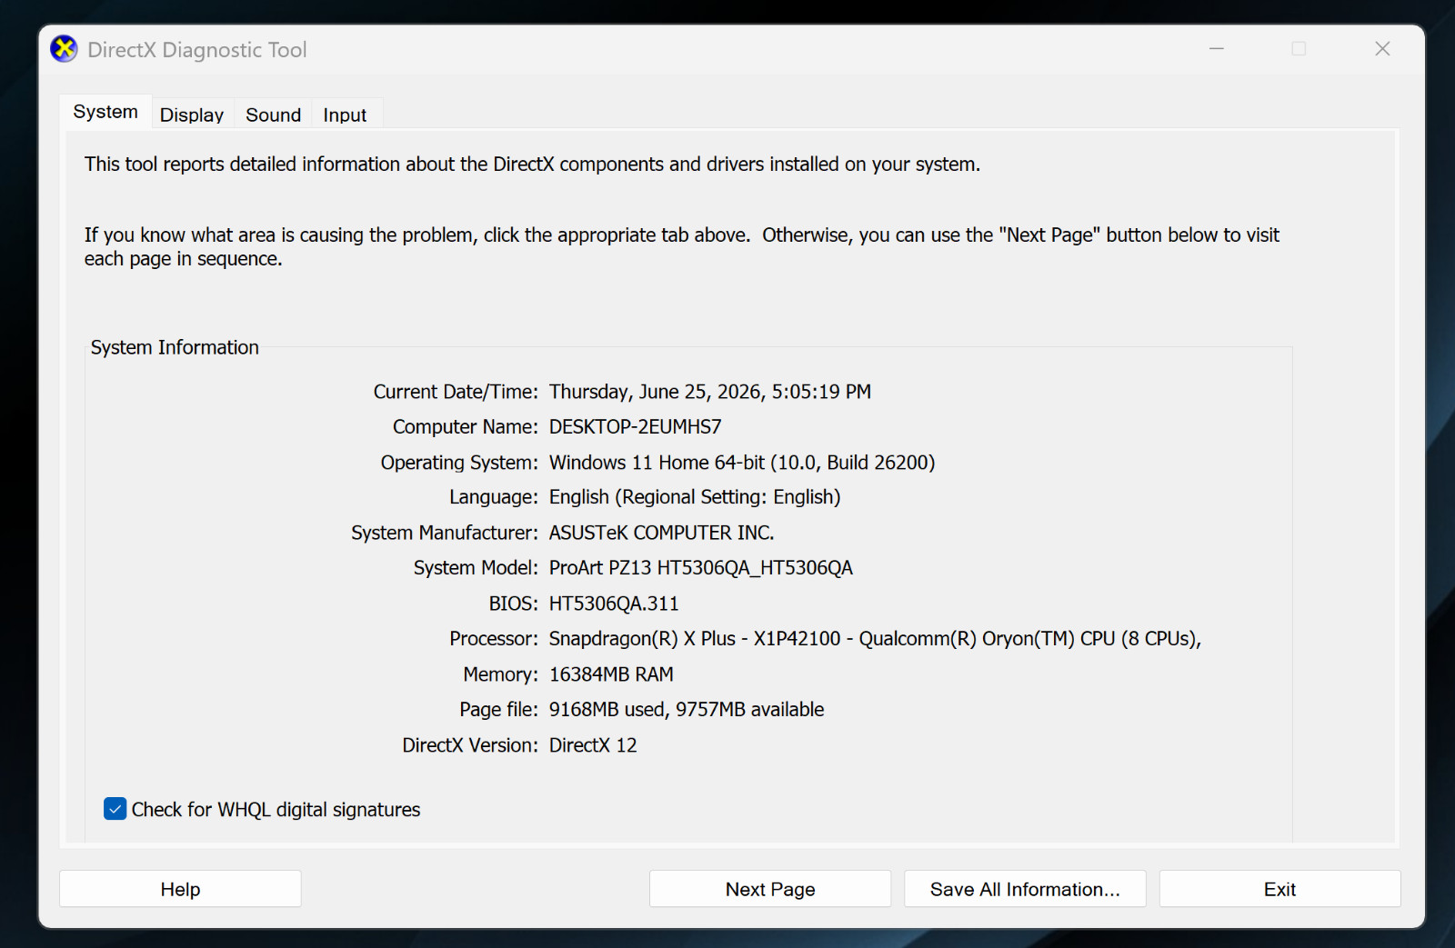Viewport: 1455px width, 948px height.
Task: Click the Page file label
Action: pyautogui.click(x=499, y=710)
